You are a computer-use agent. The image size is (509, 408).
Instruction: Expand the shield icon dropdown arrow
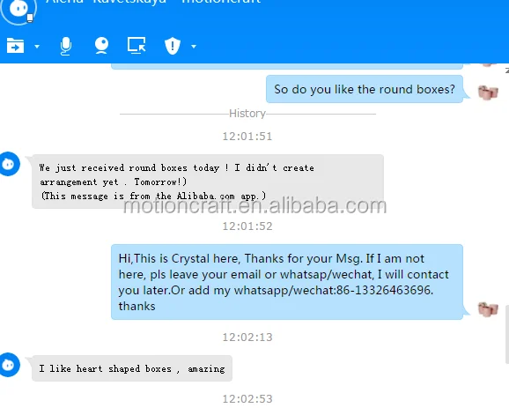click(x=194, y=47)
